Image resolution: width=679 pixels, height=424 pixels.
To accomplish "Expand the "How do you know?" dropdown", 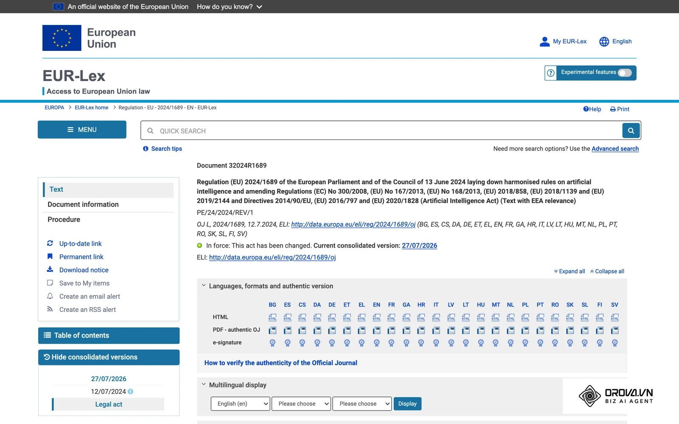I will point(230,7).
